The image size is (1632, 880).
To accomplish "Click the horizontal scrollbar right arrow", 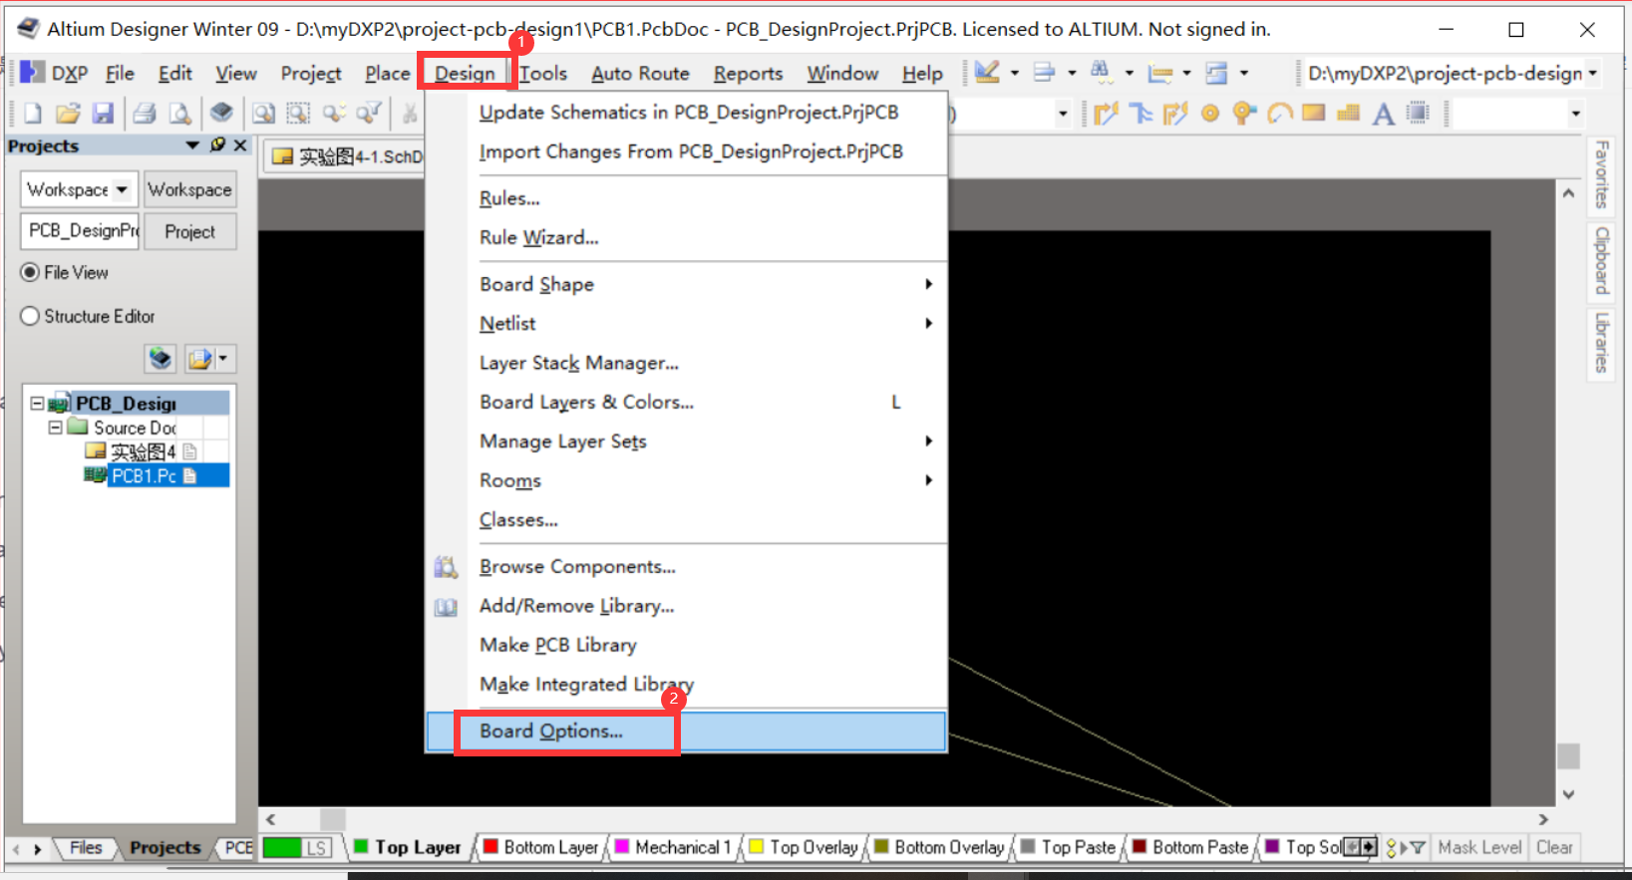I will pyautogui.click(x=1543, y=819).
